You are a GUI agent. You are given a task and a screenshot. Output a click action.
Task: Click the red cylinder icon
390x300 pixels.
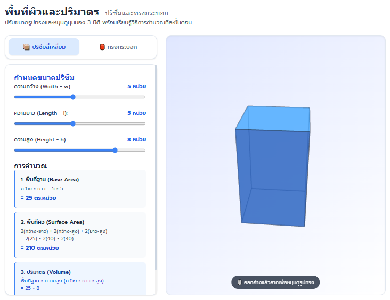pyautogui.click(x=102, y=47)
